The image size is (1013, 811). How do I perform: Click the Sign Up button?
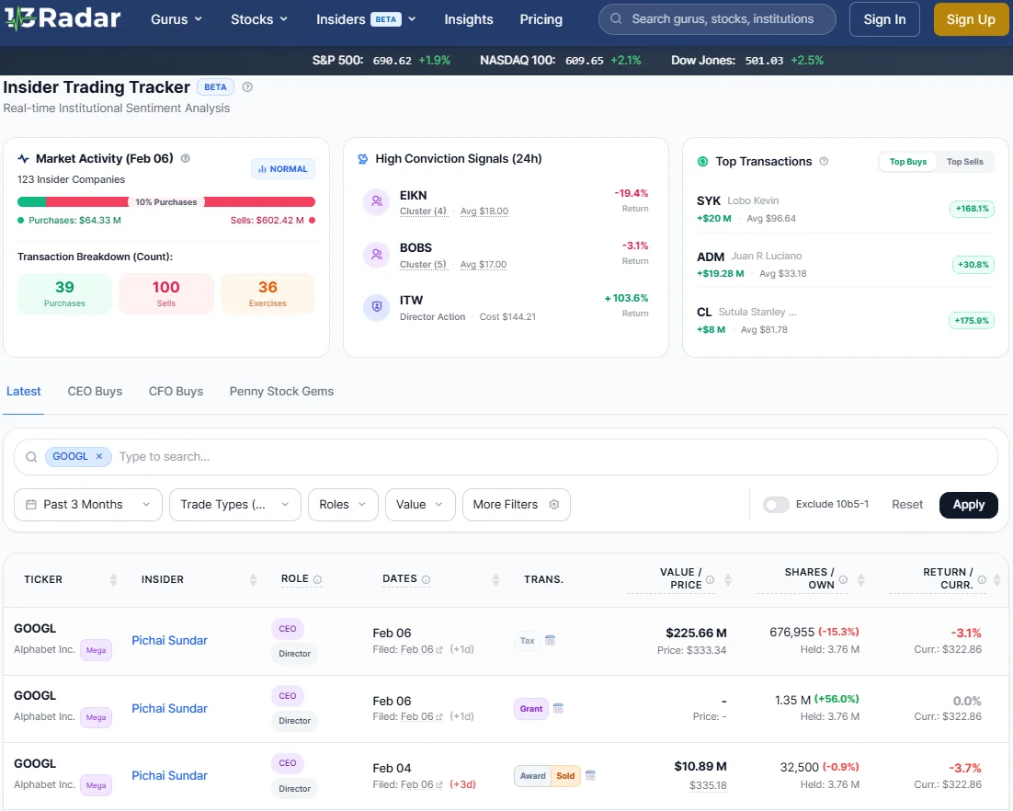(x=971, y=19)
